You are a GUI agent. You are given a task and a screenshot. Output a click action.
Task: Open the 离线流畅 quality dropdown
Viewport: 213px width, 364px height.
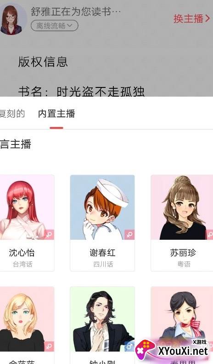point(55,25)
